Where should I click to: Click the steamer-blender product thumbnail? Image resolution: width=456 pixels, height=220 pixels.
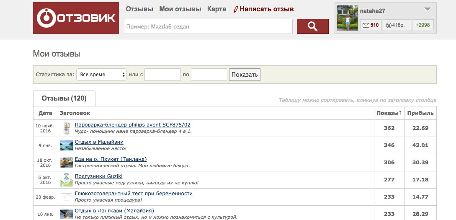coord(67,128)
